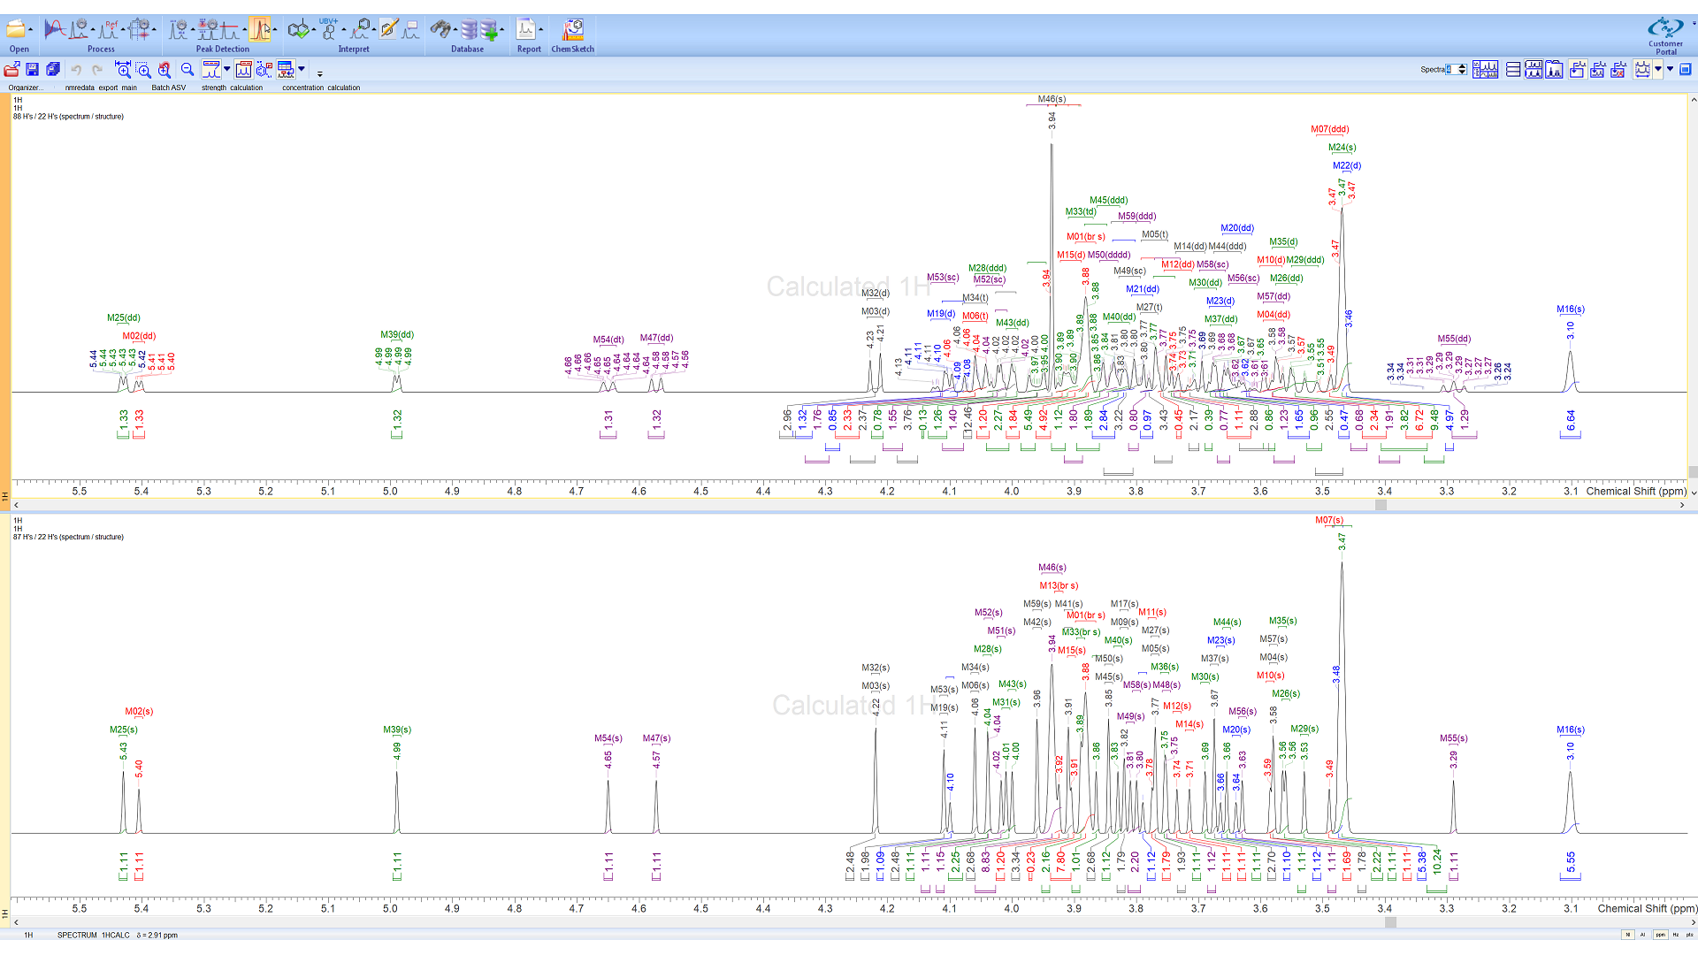Launch ChemSketch from the ribbon
The image size is (1698, 955).
(572, 27)
